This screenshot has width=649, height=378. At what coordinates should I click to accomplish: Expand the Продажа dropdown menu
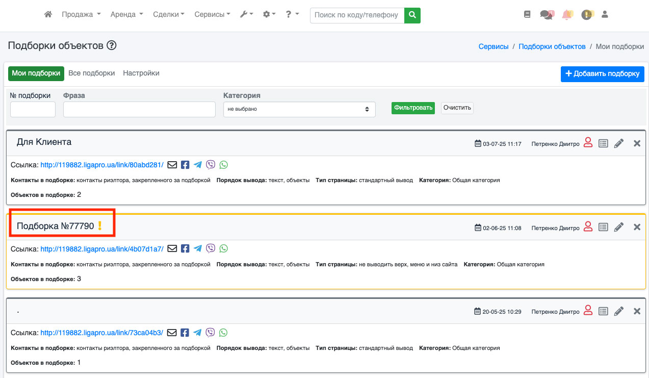pyautogui.click(x=81, y=15)
